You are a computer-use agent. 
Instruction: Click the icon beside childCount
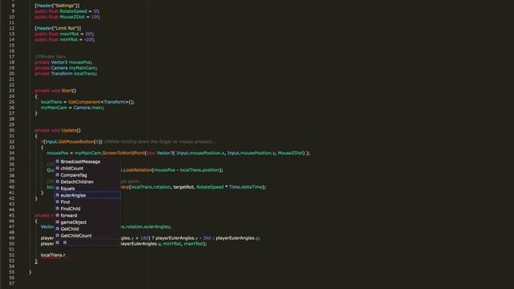click(x=57, y=168)
